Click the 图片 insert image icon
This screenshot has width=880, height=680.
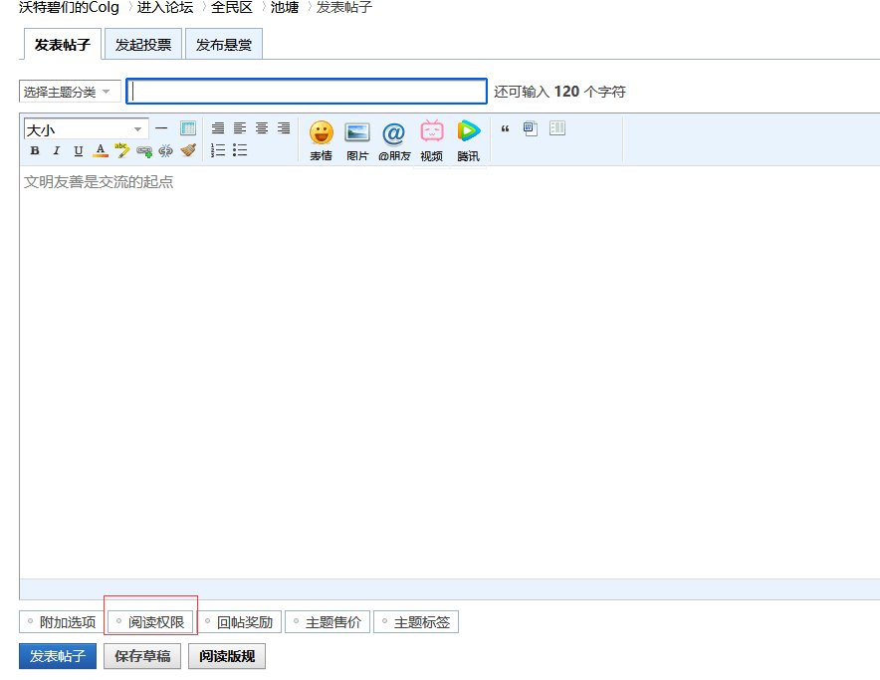click(x=357, y=140)
